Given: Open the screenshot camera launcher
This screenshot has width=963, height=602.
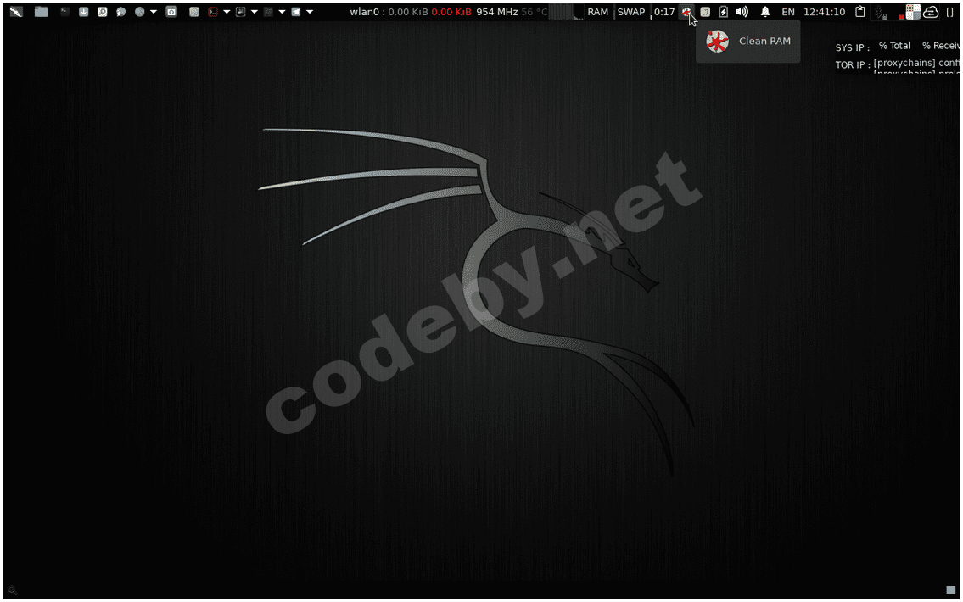Looking at the screenshot, I should [171, 12].
